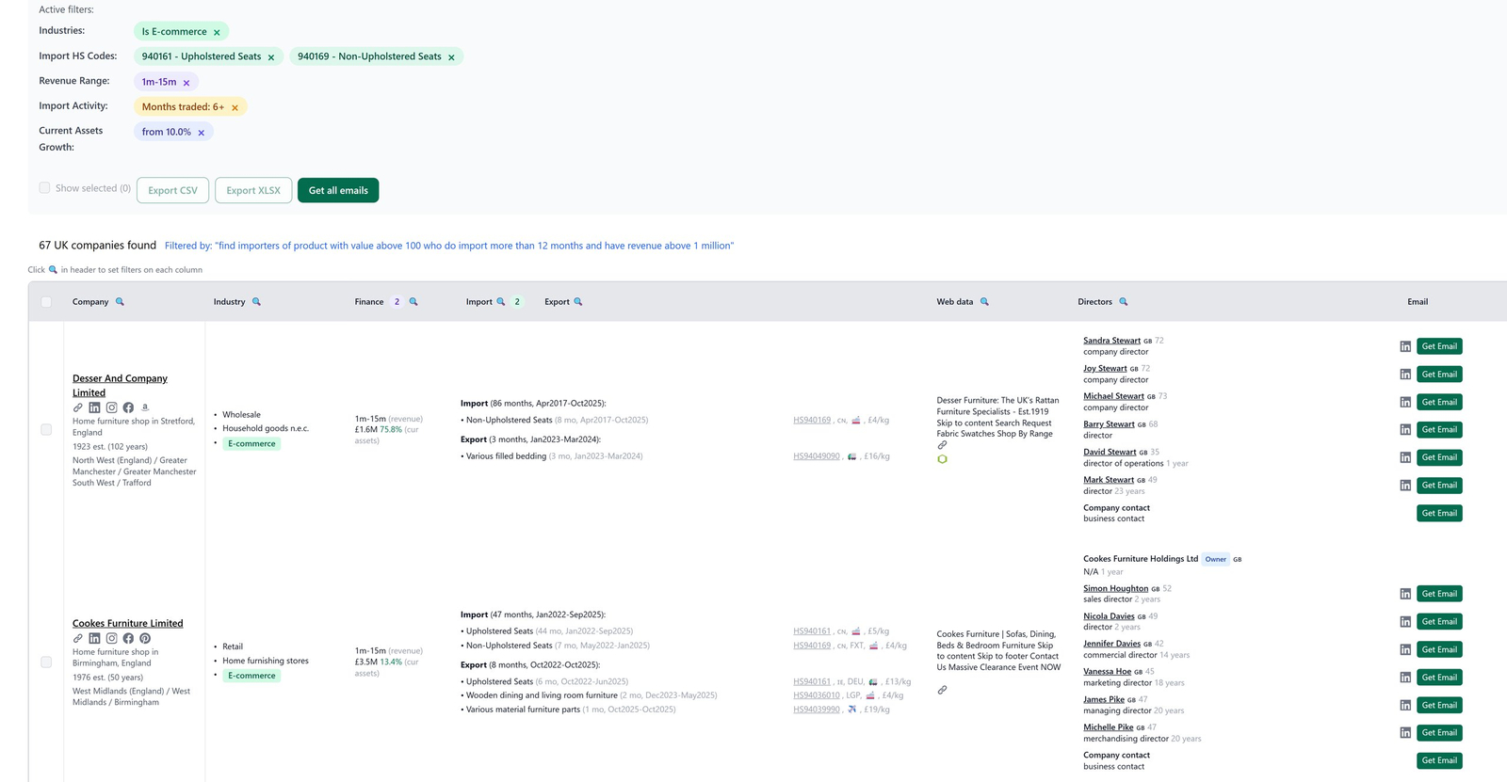Remove the Months traded 6+ filter
The image size is (1507, 782).
tap(235, 108)
